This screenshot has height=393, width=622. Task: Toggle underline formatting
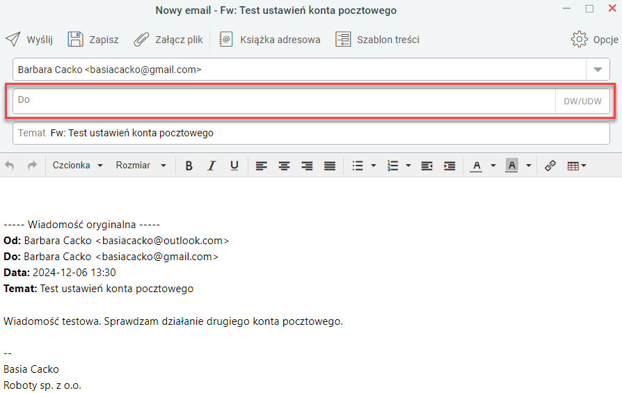click(x=234, y=166)
